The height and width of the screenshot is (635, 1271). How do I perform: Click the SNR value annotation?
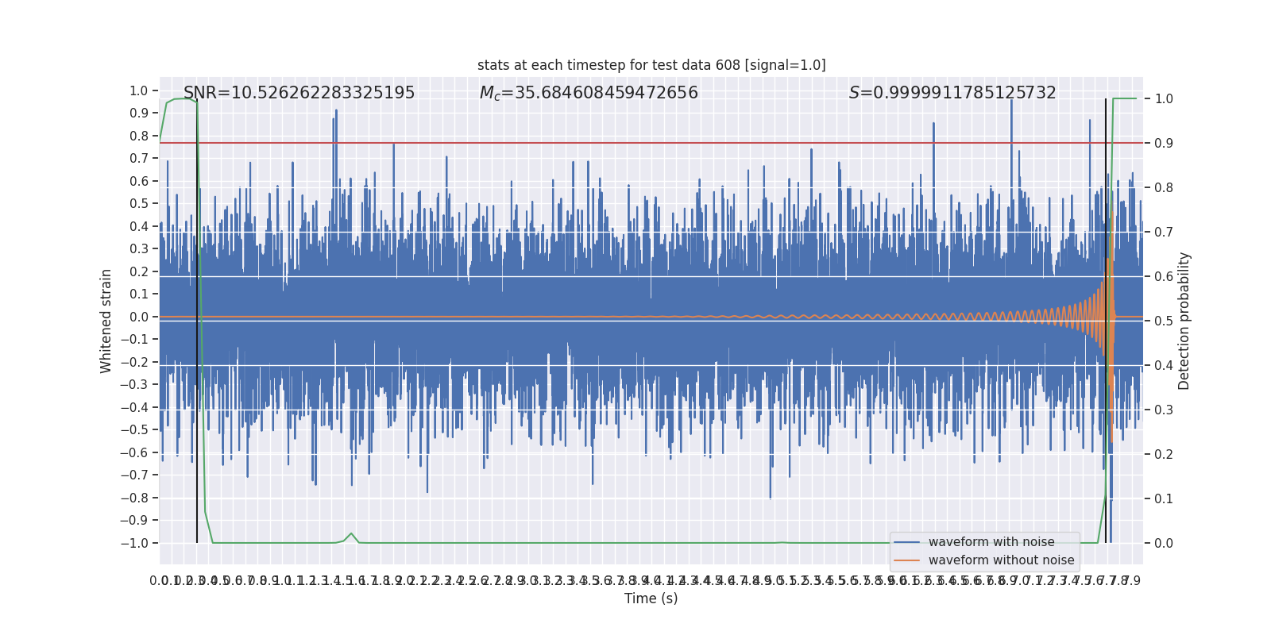click(x=299, y=93)
